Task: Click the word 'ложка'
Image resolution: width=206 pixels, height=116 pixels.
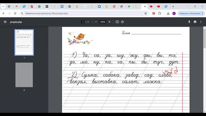Action: coord(152,82)
